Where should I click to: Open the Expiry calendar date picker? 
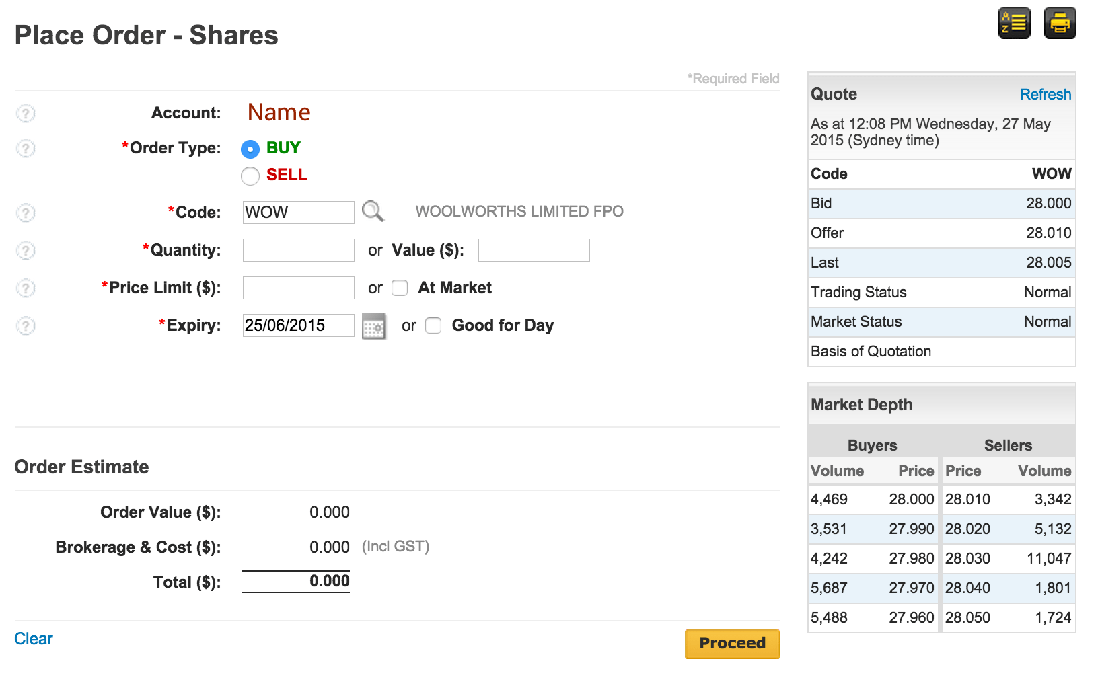pos(374,326)
